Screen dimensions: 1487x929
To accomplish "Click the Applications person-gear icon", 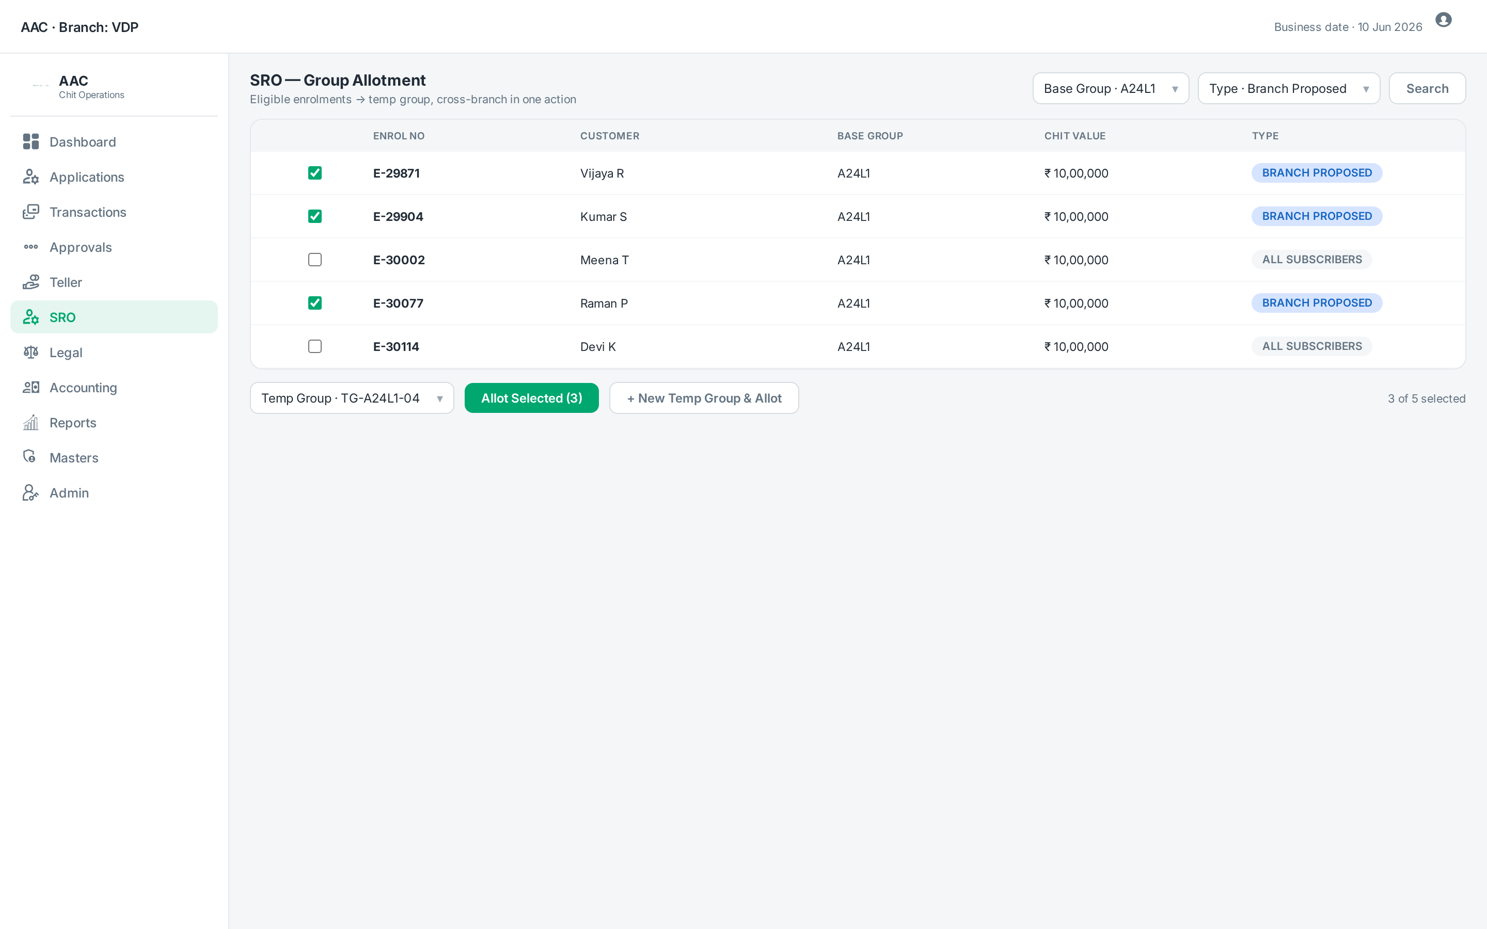I will click(x=31, y=177).
